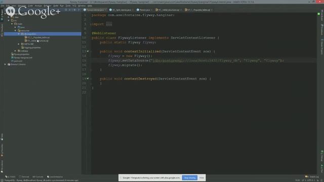The image size is (324, 182).
Task: Click the read-only lock status icon
Action: click(318, 180)
